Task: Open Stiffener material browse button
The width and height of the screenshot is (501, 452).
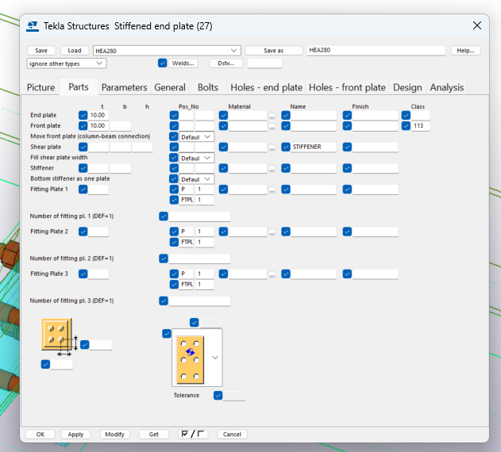Action: (272, 168)
